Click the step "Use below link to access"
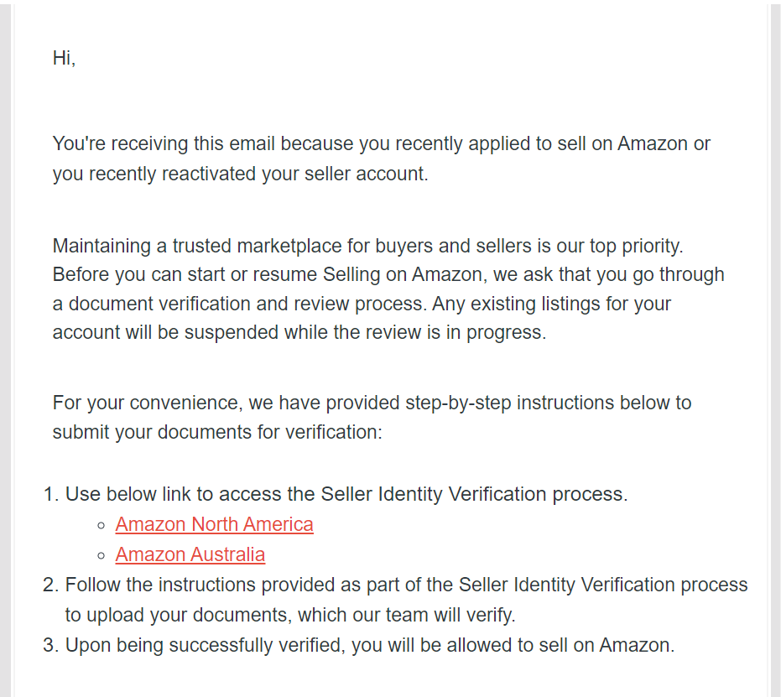 tap(346, 494)
